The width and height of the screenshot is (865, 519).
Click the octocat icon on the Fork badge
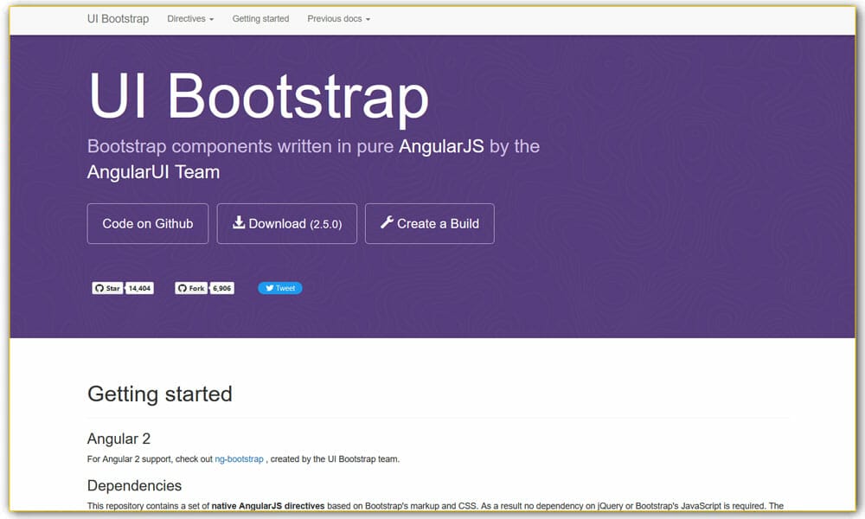coord(182,287)
